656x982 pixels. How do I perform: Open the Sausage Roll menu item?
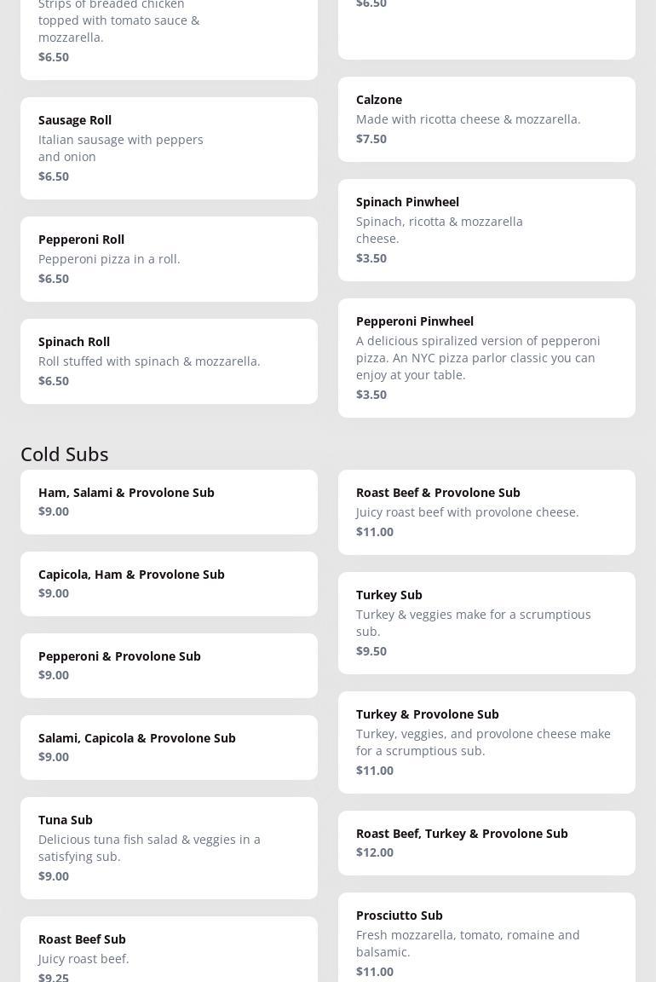coord(169,148)
